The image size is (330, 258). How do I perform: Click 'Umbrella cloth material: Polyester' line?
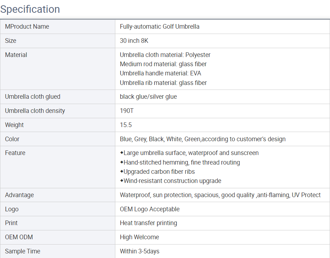point(165,55)
